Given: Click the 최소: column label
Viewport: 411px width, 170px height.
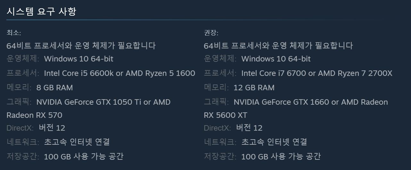Looking at the screenshot, I should coord(14,33).
